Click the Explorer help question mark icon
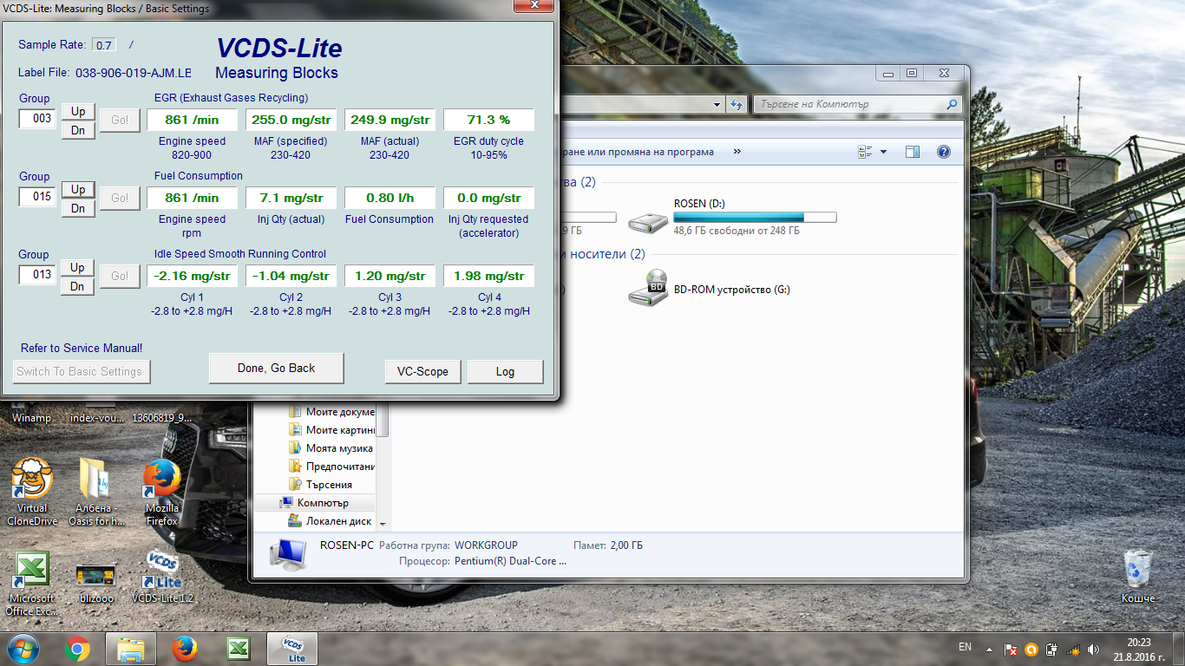 944,152
